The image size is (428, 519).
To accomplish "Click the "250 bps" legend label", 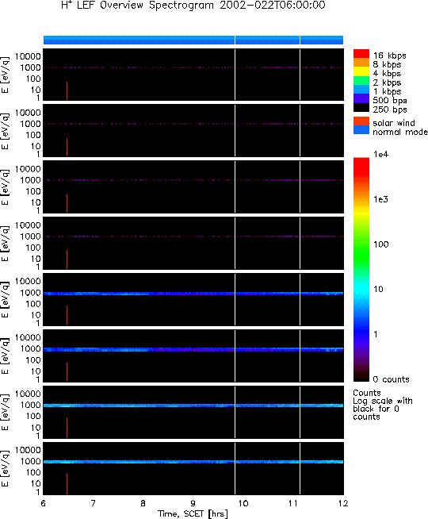I will 390,110.
